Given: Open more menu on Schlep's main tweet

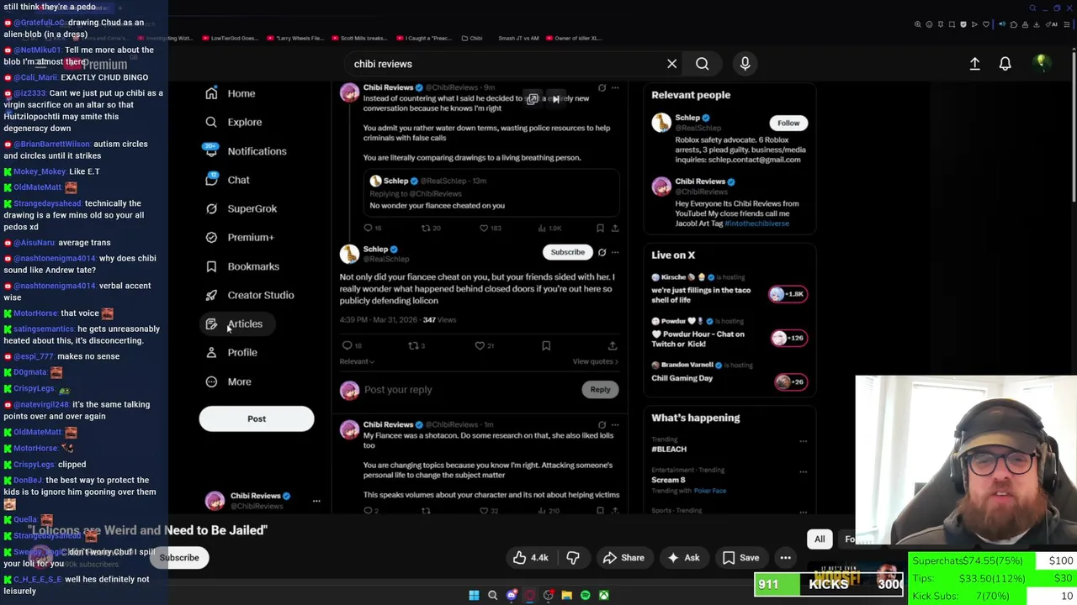Looking at the screenshot, I should pyautogui.click(x=615, y=252).
